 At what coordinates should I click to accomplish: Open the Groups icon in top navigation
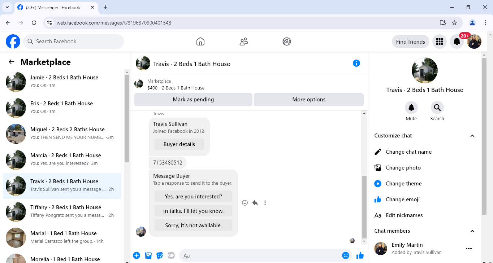tap(287, 41)
